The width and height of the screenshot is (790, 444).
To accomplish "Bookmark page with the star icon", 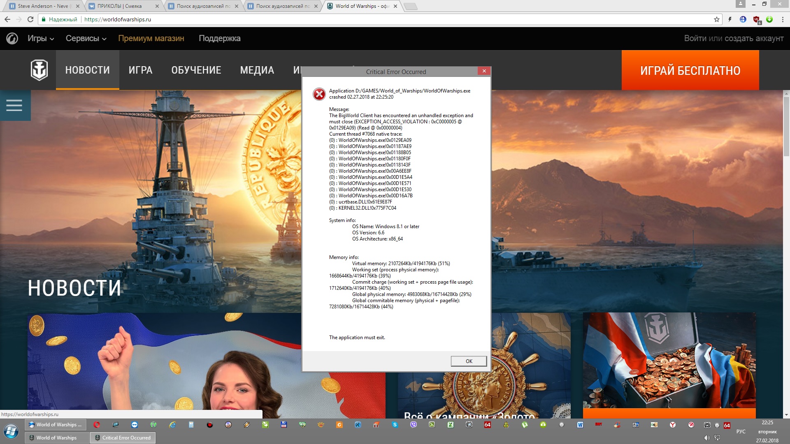I will 717,19.
